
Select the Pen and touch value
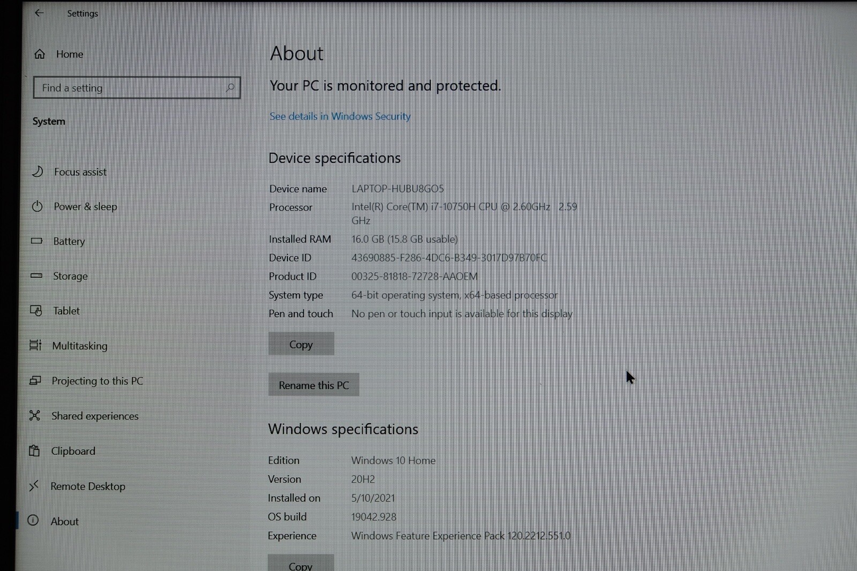point(462,313)
